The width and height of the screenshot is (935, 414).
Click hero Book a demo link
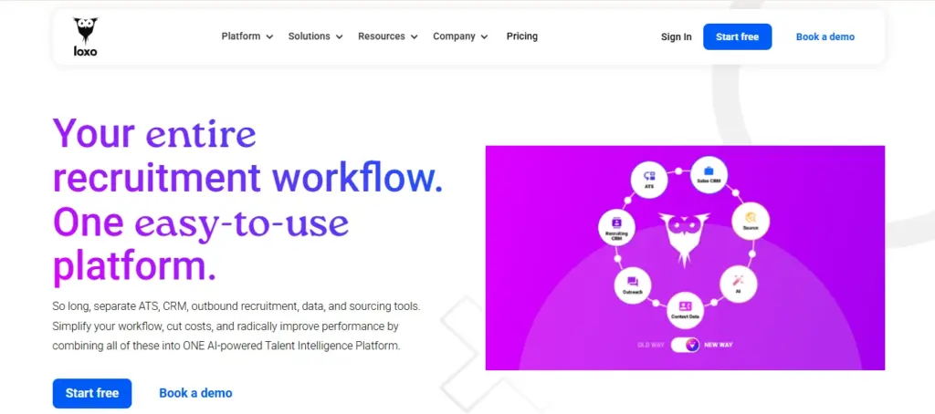195,393
